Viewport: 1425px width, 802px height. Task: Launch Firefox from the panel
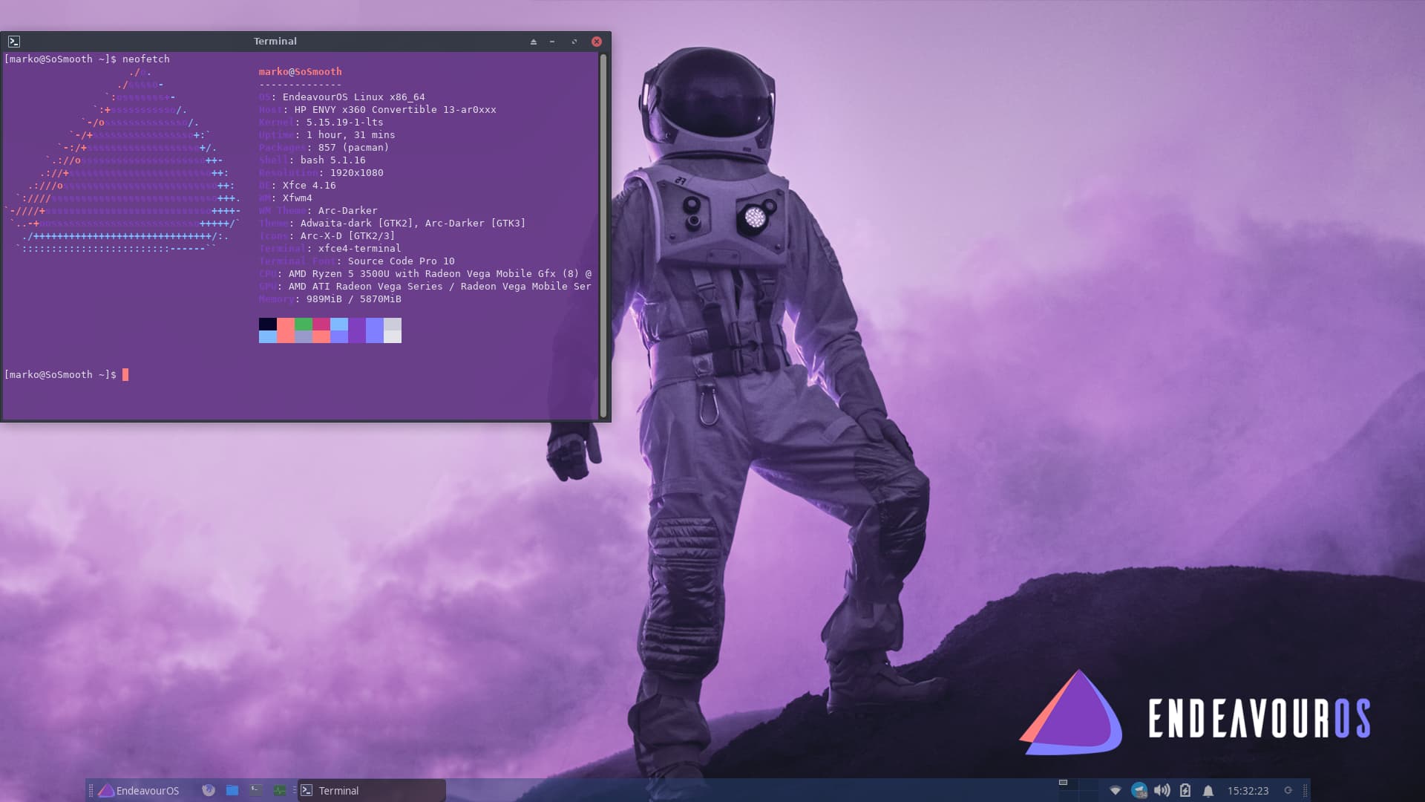pyautogui.click(x=209, y=791)
